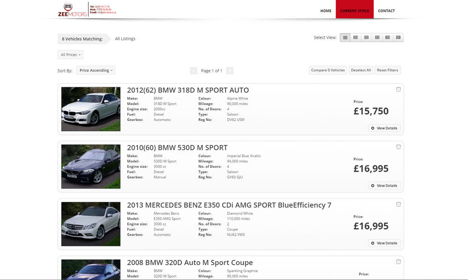The width and height of the screenshot is (468, 280).
Task: Click the 2008 BMW 320D photo thumbnail
Action: click(x=91, y=269)
